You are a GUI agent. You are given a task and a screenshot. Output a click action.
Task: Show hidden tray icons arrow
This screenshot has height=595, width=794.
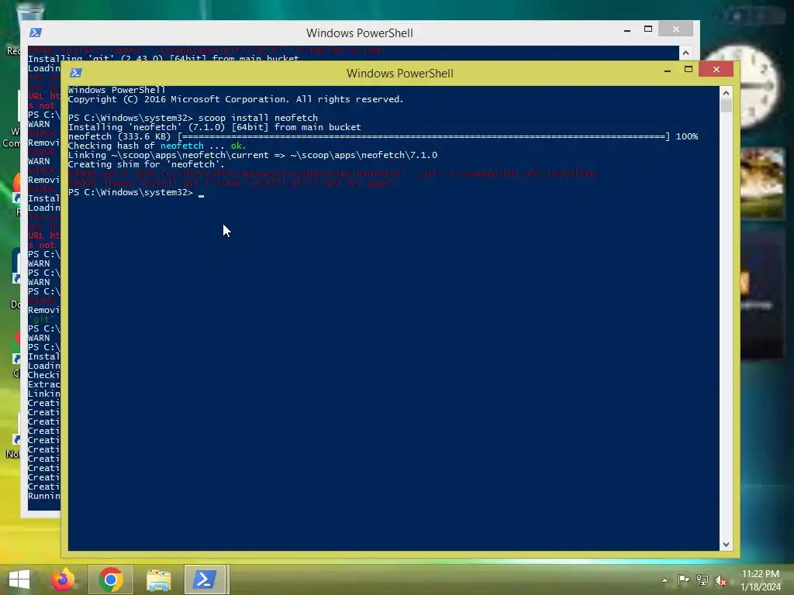665,580
